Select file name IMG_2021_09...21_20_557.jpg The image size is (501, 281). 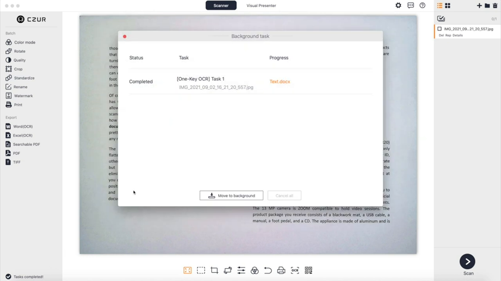tap(468, 29)
